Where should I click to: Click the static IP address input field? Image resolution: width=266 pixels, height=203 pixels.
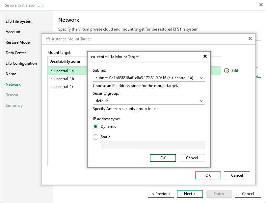153,145
